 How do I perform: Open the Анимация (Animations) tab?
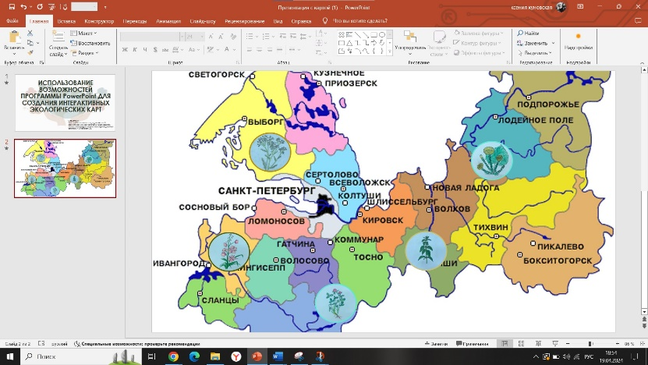168,20
